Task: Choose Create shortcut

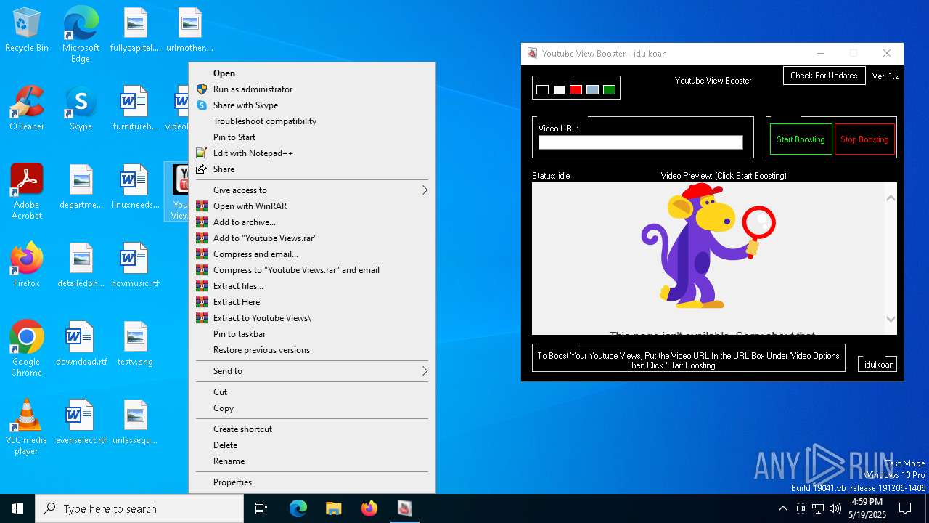Action: tap(312, 429)
